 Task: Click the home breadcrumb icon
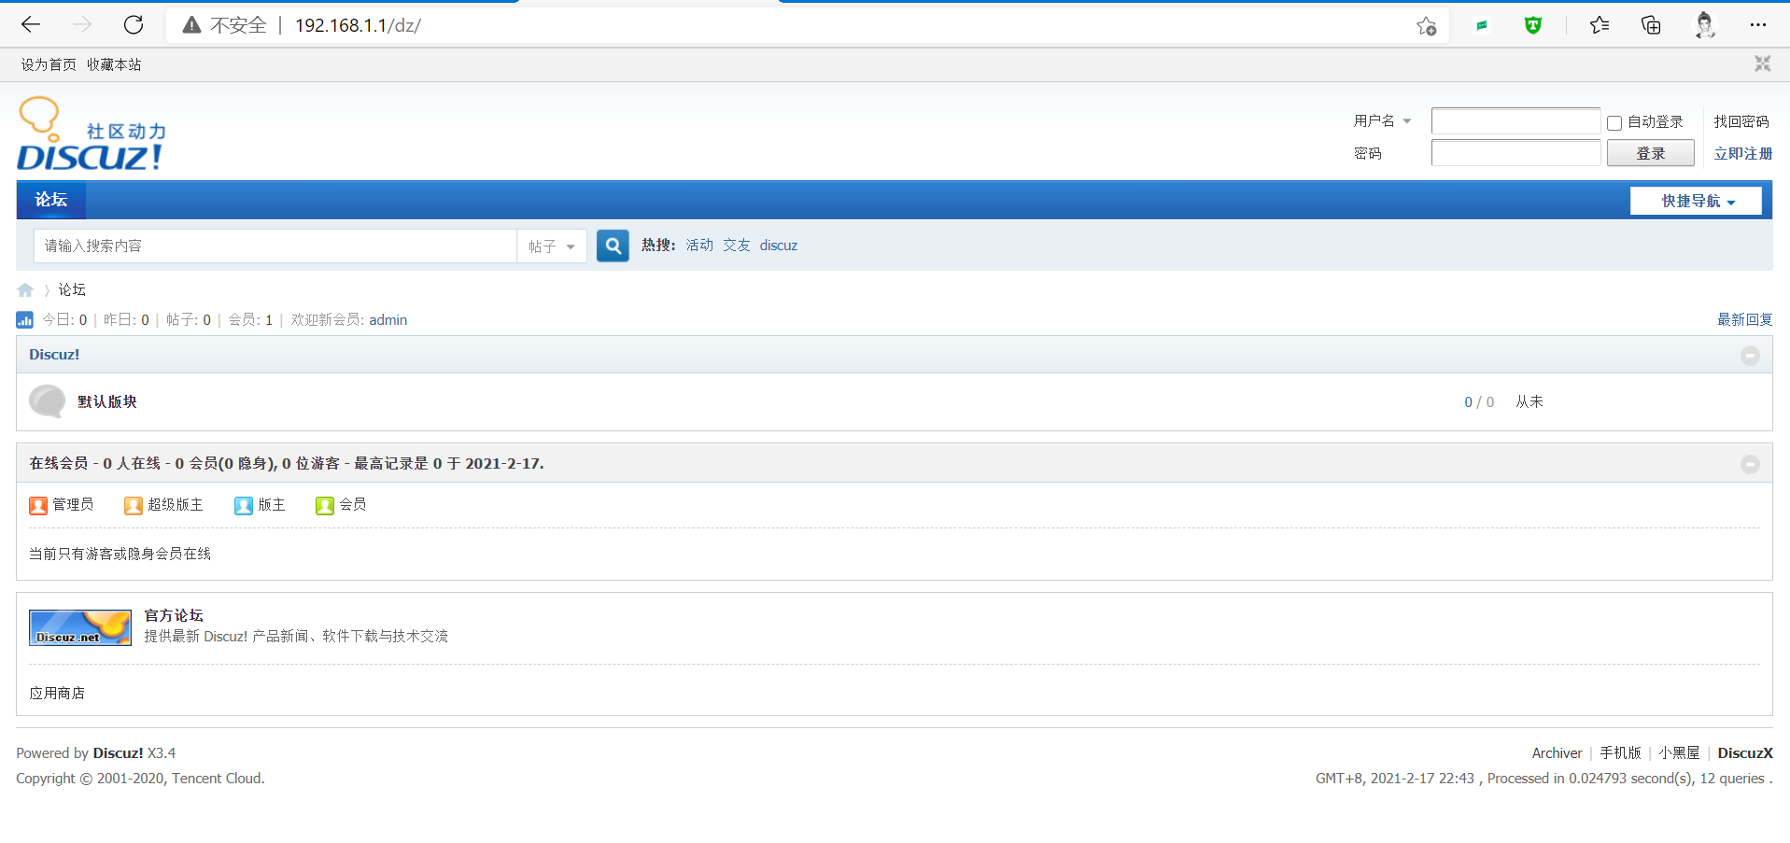25,290
